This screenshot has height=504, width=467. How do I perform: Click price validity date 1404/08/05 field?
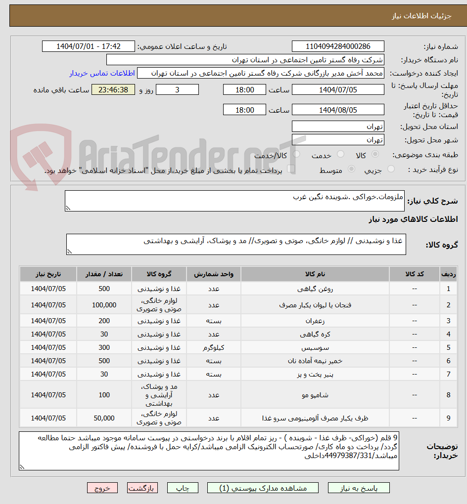coord(338,110)
